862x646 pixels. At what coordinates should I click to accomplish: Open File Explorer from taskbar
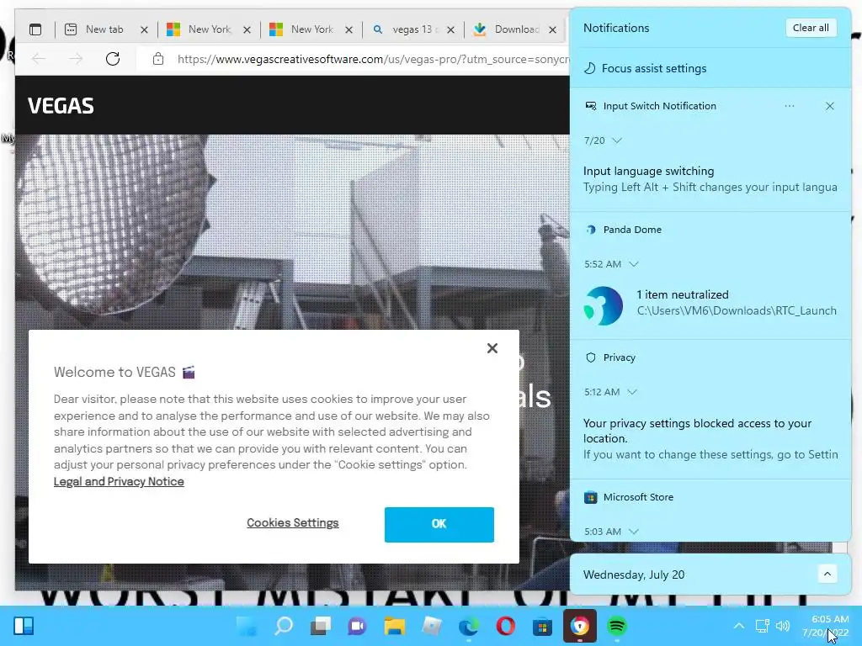click(x=394, y=626)
